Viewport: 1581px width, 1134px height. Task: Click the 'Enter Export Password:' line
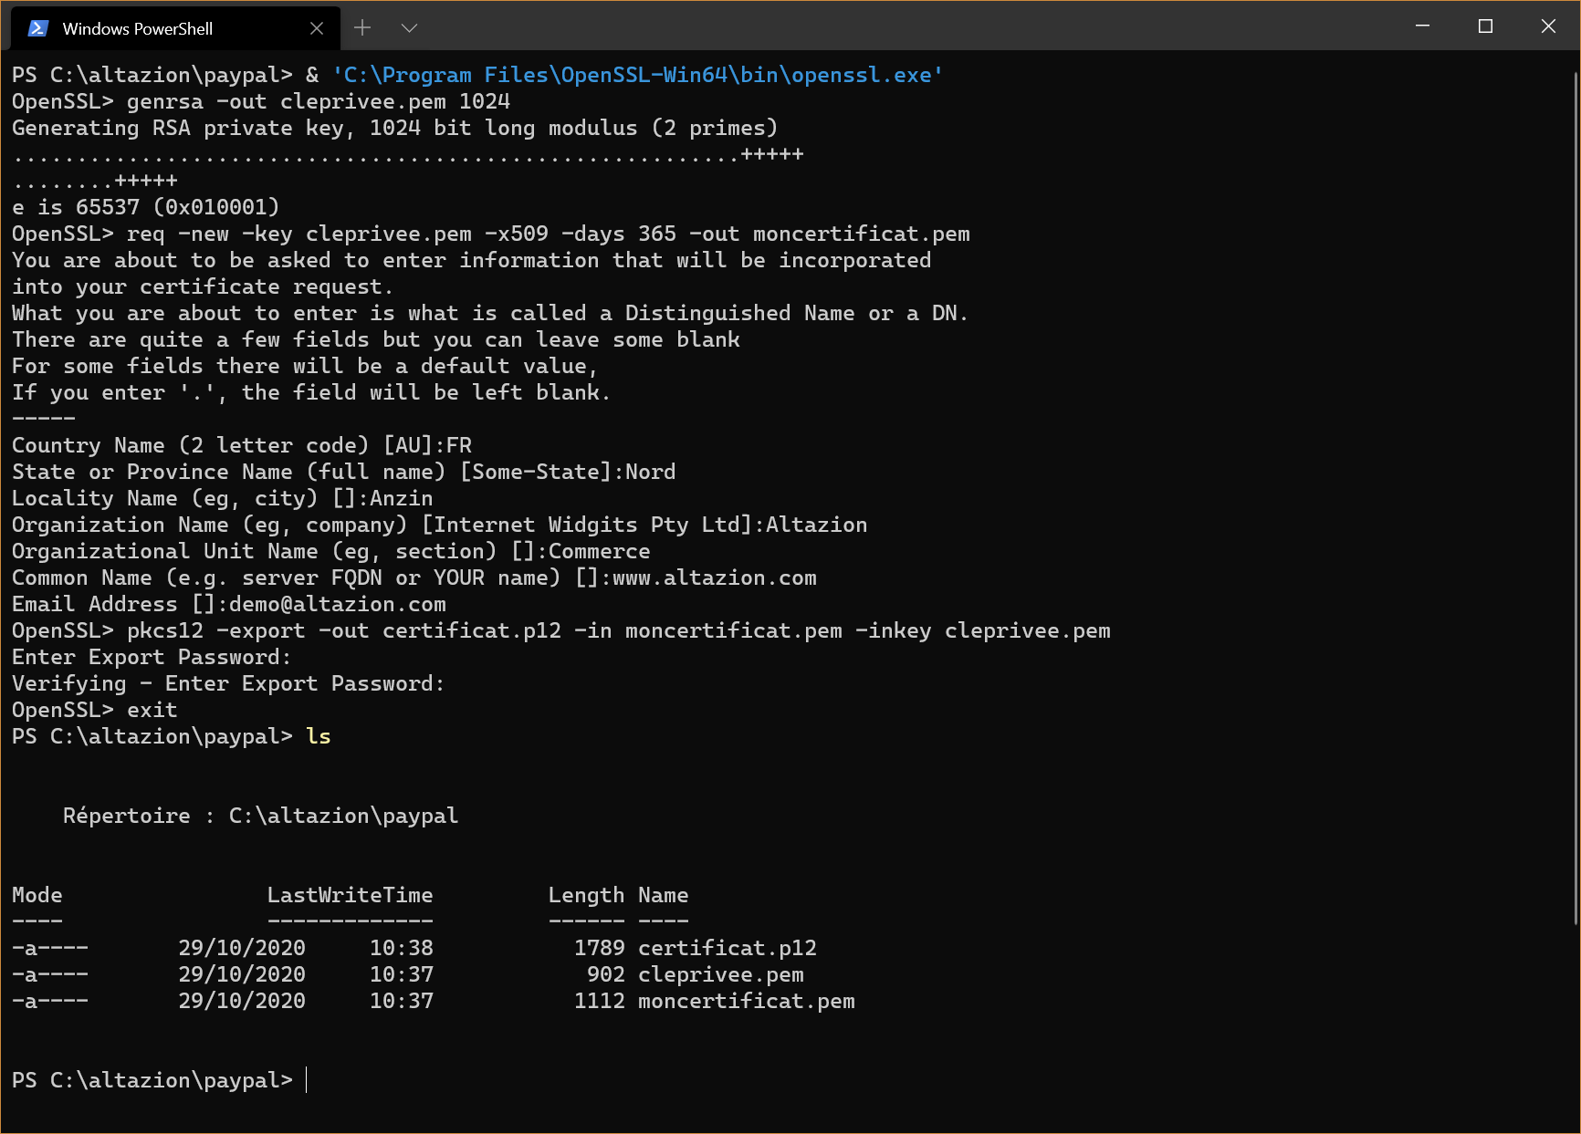[x=152, y=657]
